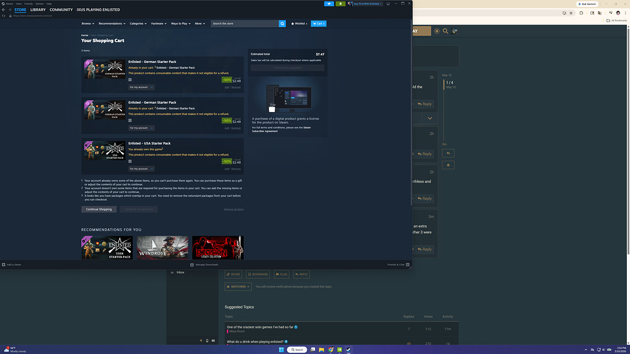The height and width of the screenshot is (354, 630).
Task: Expand the Hardware store dropdown
Action: (159, 24)
